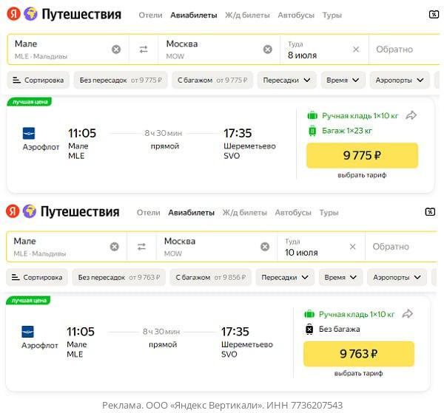Share the flight priced 9 775 ₽
Viewport: 444px width, 413px height.
(411, 115)
